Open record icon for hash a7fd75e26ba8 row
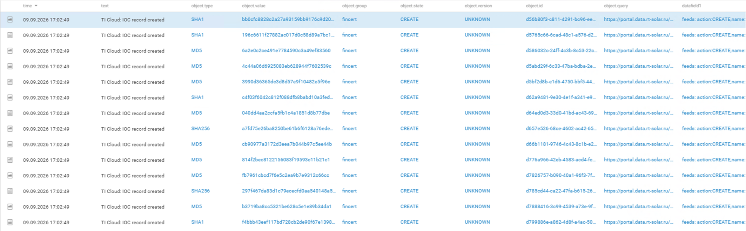This screenshot has height=231, width=746. coord(10,129)
